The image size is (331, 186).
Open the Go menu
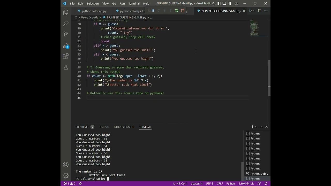pos(114,3)
